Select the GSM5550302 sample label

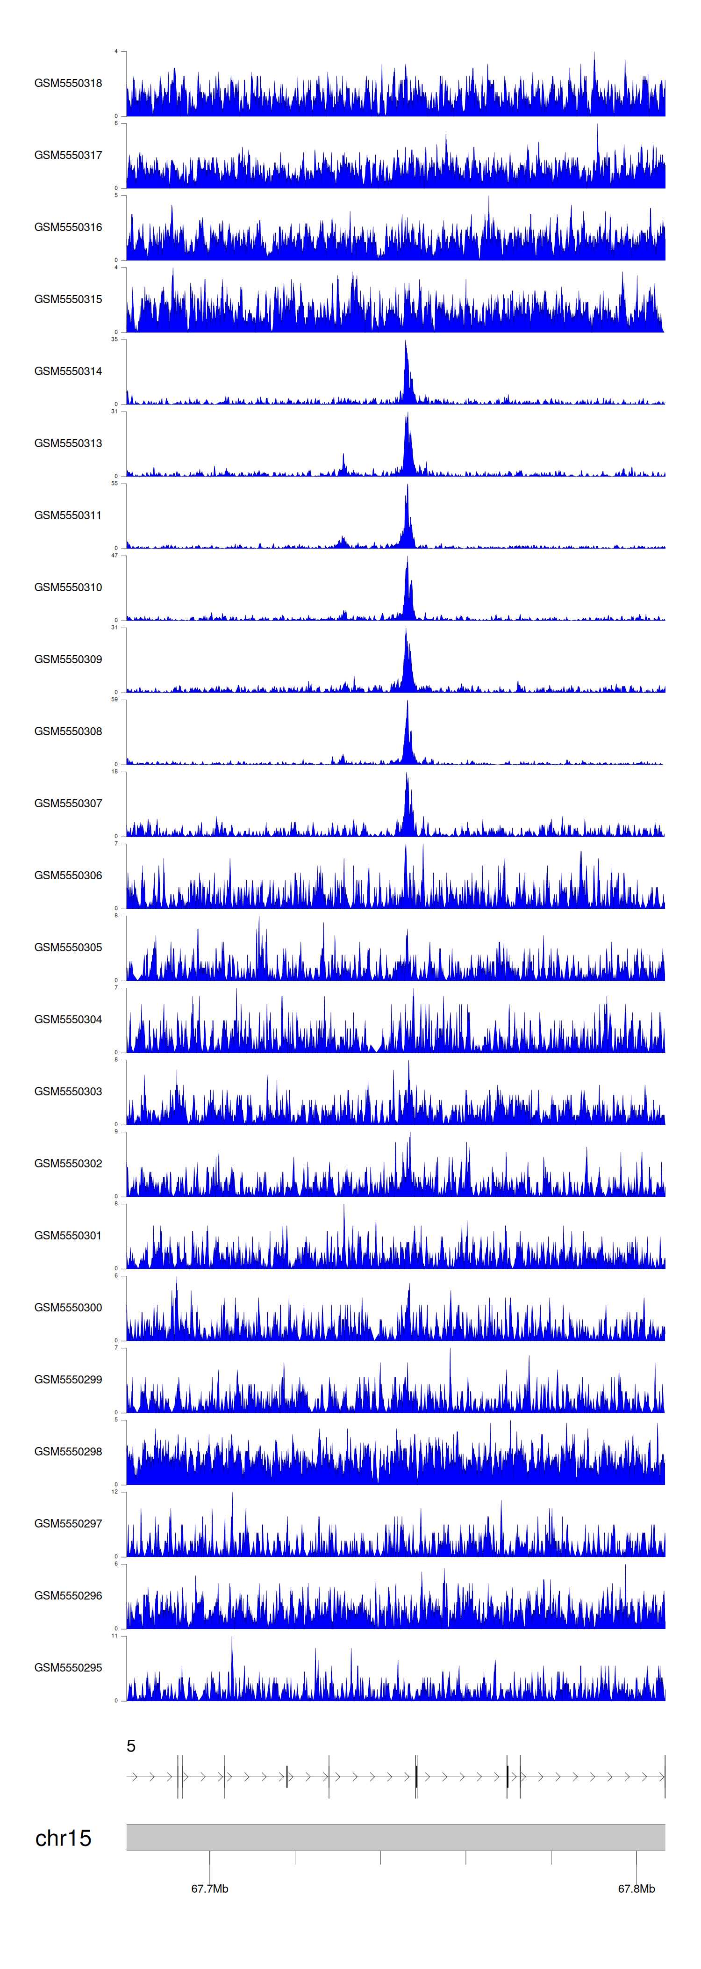[68, 1163]
